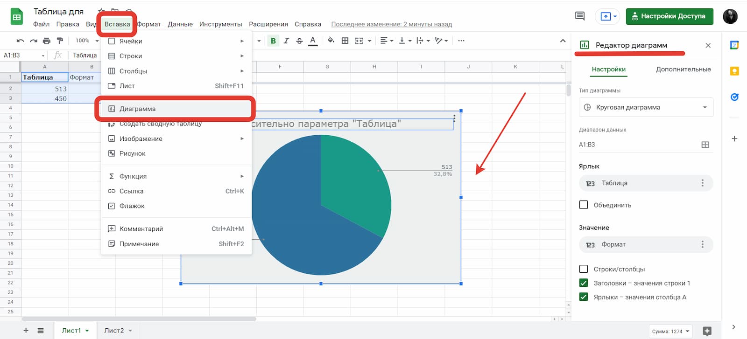Image resolution: width=747 pixels, height=339 pixels.
Task: Open the Круговая диаграмма type dropdown
Action: pos(646,107)
